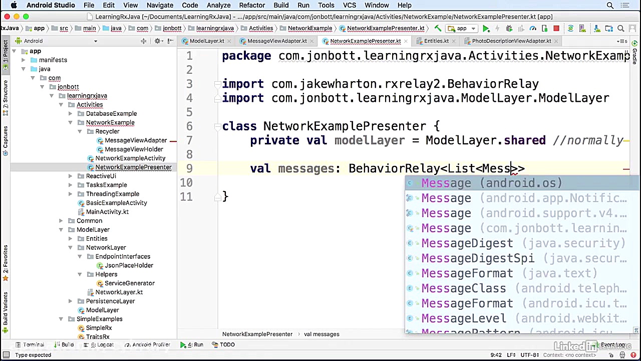This screenshot has height=361, width=641.
Task: Click the Search Everywhere magnifier in toolbar
Action: pos(621,29)
